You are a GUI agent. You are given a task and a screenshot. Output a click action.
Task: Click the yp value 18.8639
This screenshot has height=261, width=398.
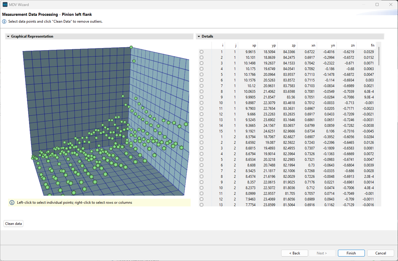click(270, 58)
